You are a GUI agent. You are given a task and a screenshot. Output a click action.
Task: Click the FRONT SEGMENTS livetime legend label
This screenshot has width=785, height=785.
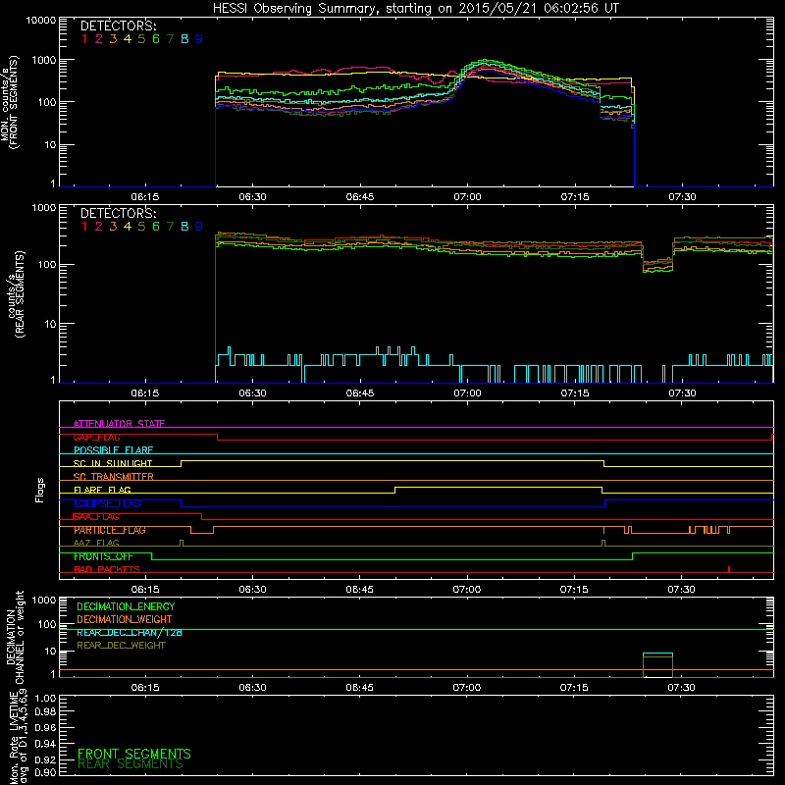(134, 754)
